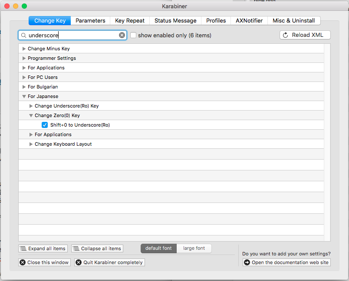
Task: Click Collapse all items button
Action: click(97, 248)
